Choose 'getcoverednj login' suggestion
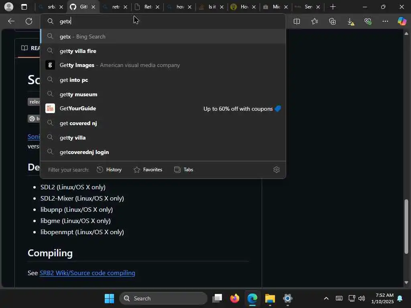This screenshot has width=411, height=308. pyautogui.click(x=163, y=152)
